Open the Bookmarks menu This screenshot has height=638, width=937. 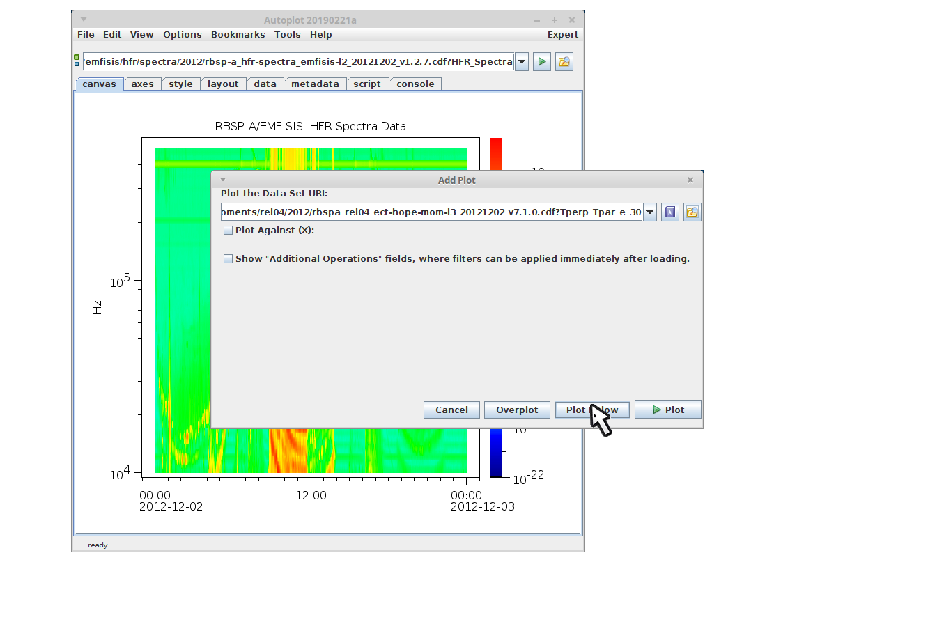(x=238, y=35)
